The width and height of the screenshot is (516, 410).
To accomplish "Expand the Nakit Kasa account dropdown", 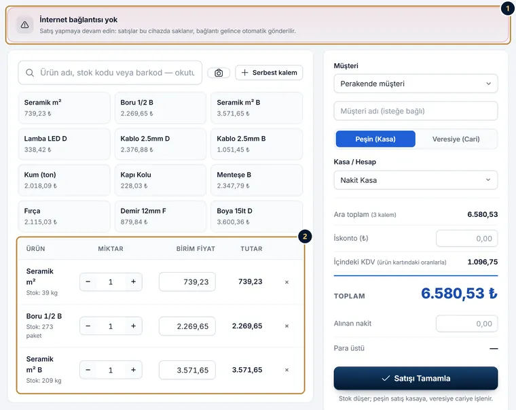I will [416, 180].
